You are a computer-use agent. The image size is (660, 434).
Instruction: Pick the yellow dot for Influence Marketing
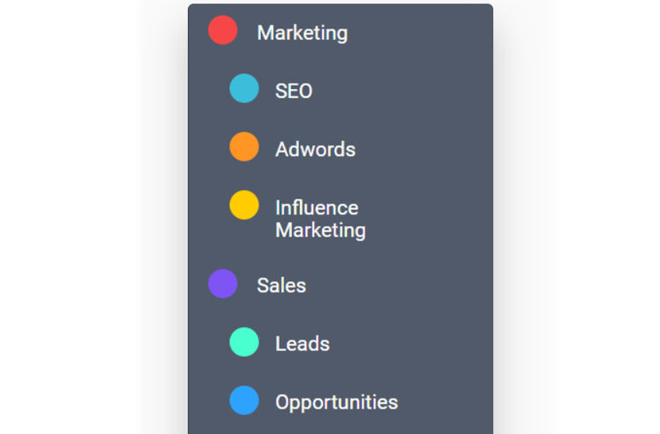244,205
